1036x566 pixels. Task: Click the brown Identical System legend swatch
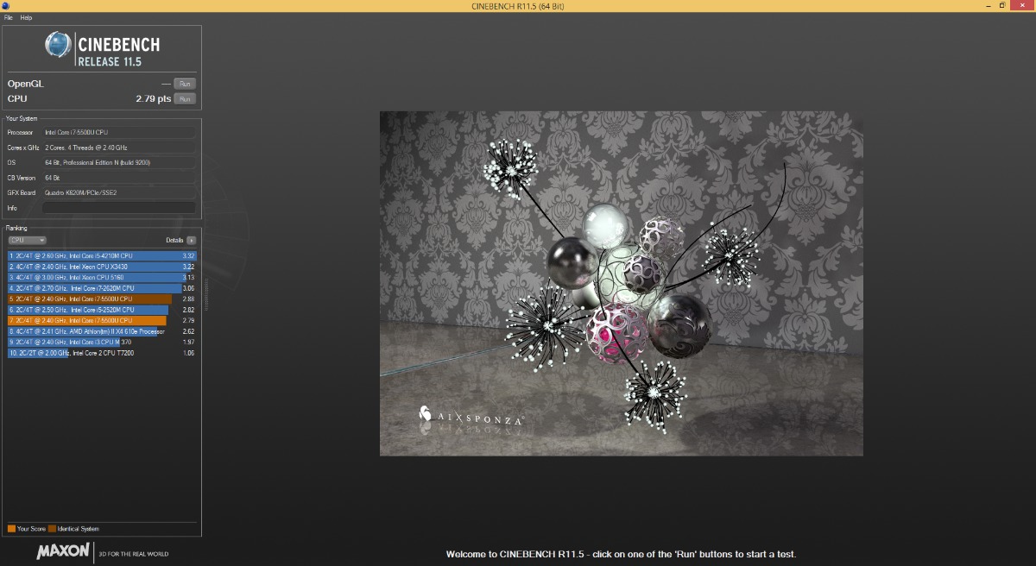click(52, 528)
